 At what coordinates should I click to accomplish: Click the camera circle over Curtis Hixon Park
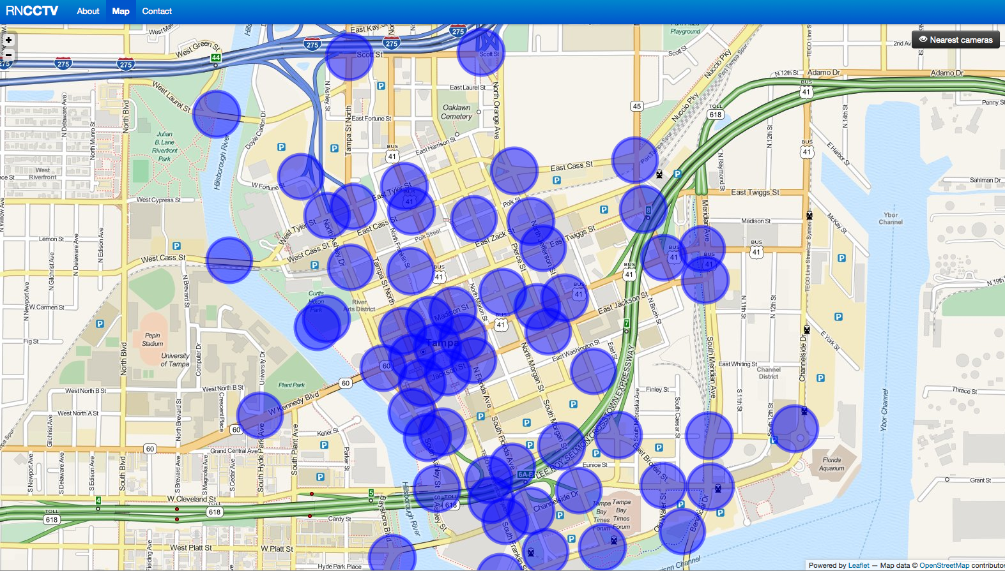[318, 327]
